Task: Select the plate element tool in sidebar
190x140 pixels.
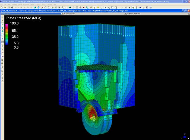Action: [x=2, y=28]
